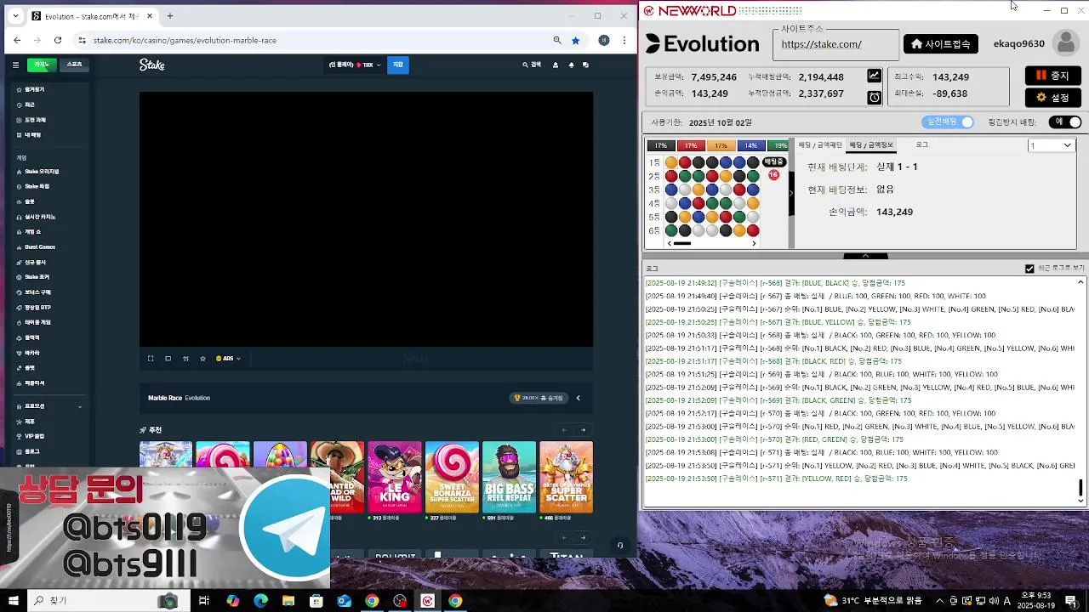Open Outlook from the taskbar

[x=345, y=601]
